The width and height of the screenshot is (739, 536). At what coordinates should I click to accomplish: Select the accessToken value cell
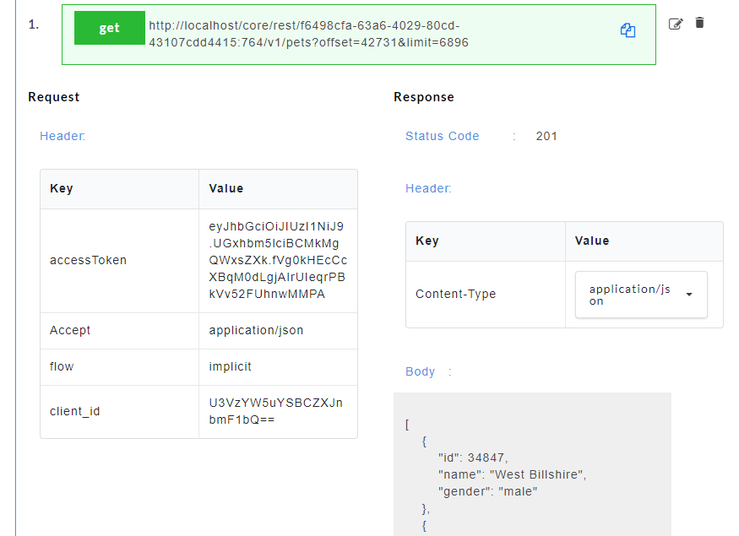[x=278, y=261]
